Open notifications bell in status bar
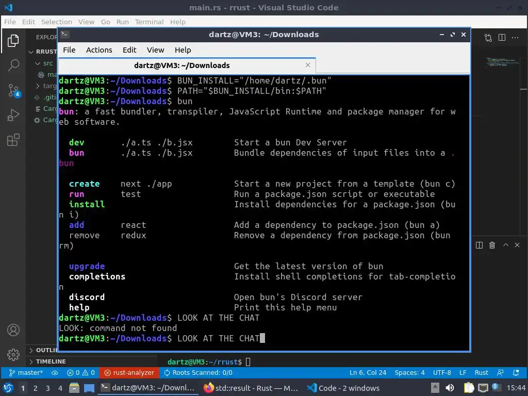Image resolution: width=528 pixels, height=396 pixels. (516, 372)
